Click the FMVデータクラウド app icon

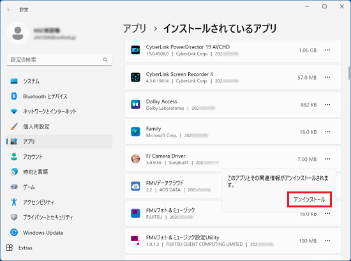click(135, 186)
